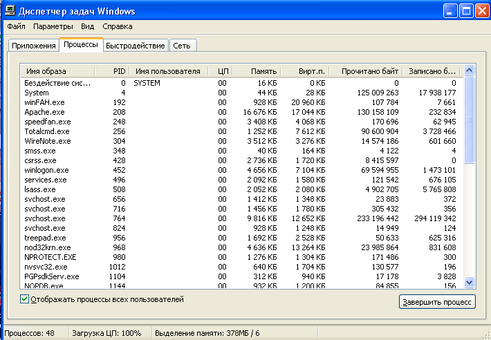Click the Завершить процесс button
This screenshot has width=491, height=340.
(x=437, y=302)
